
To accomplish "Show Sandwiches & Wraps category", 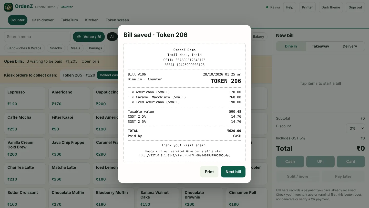I will coord(24,48).
